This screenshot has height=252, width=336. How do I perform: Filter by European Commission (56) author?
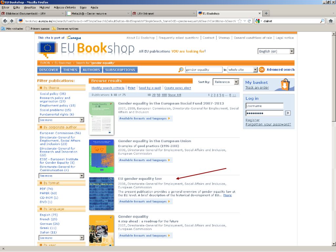click(60, 133)
